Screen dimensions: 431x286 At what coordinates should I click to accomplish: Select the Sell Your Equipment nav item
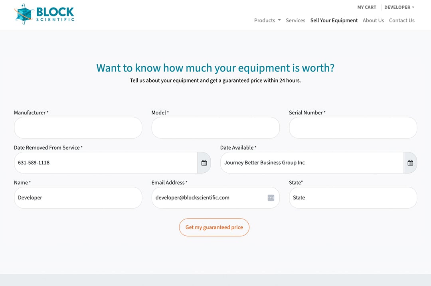coord(334,20)
